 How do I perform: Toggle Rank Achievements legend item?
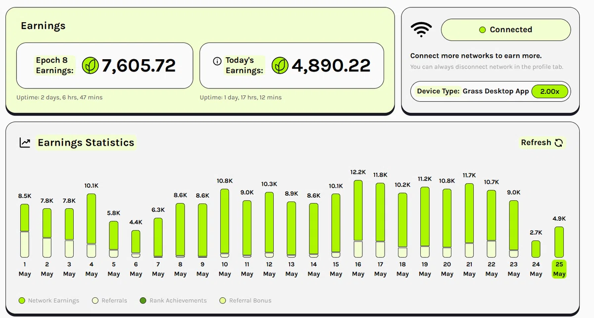pyautogui.click(x=173, y=300)
